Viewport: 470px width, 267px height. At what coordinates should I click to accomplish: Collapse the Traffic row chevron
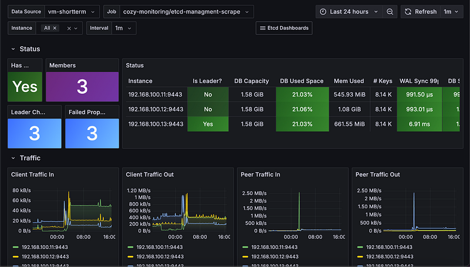click(13, 158)
